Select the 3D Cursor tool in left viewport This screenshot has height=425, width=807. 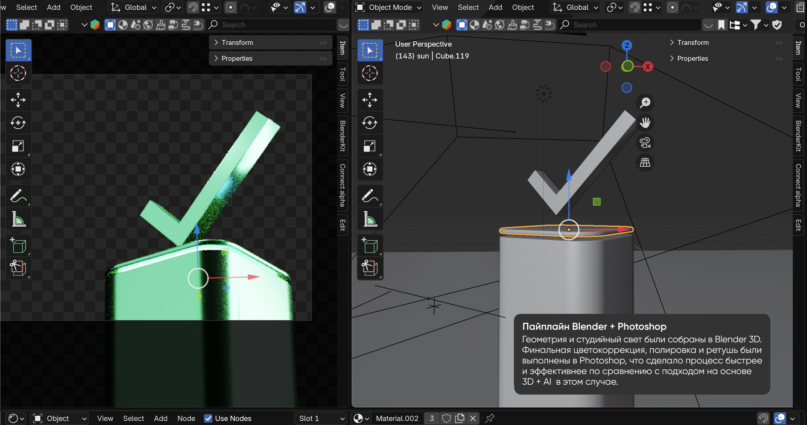[x=18, y=73]
